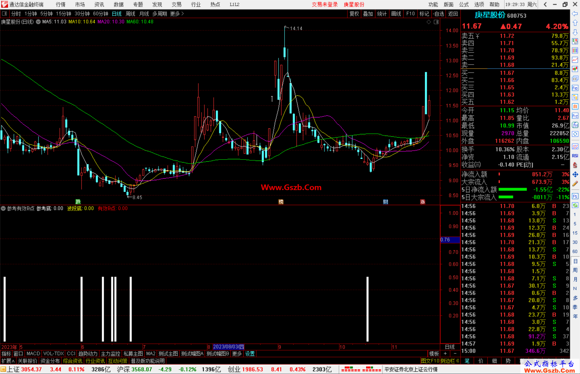
Task: Click the RSI indicator icon in sidebar
Action: (x=575, y=156)
